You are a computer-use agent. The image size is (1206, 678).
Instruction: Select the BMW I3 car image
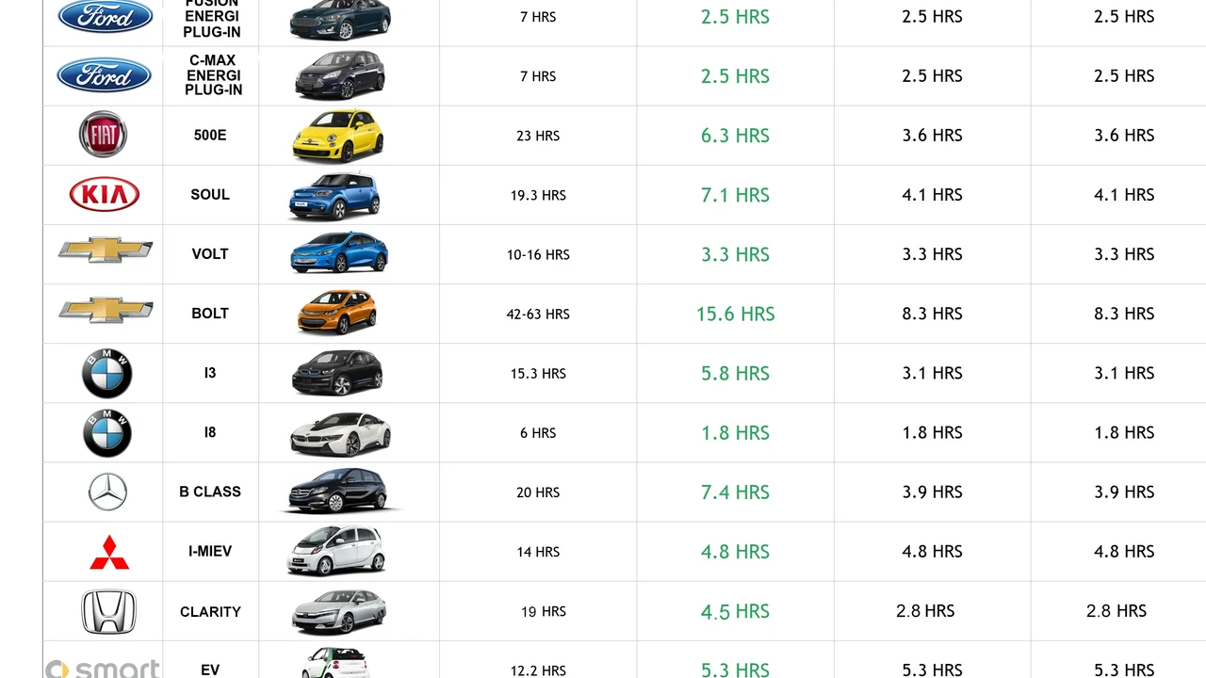337,373
